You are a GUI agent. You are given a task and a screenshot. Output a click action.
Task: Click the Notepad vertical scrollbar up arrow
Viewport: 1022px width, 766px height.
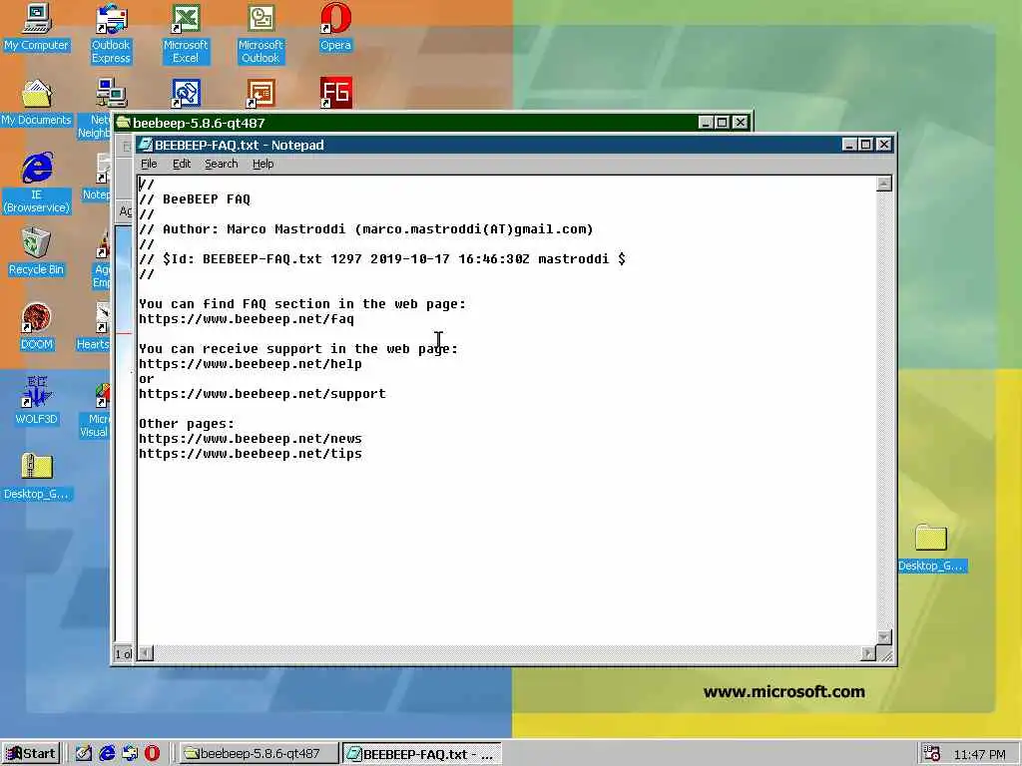click(x=884, y=184)
